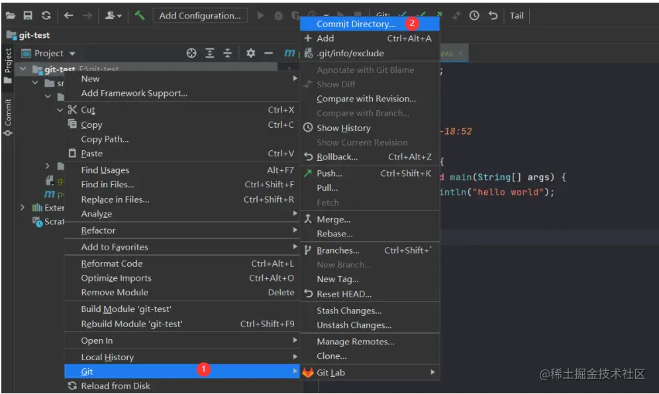The image size is (659, 394).
Task: Open the Project side tool window tab
Action: coord(7,66)
